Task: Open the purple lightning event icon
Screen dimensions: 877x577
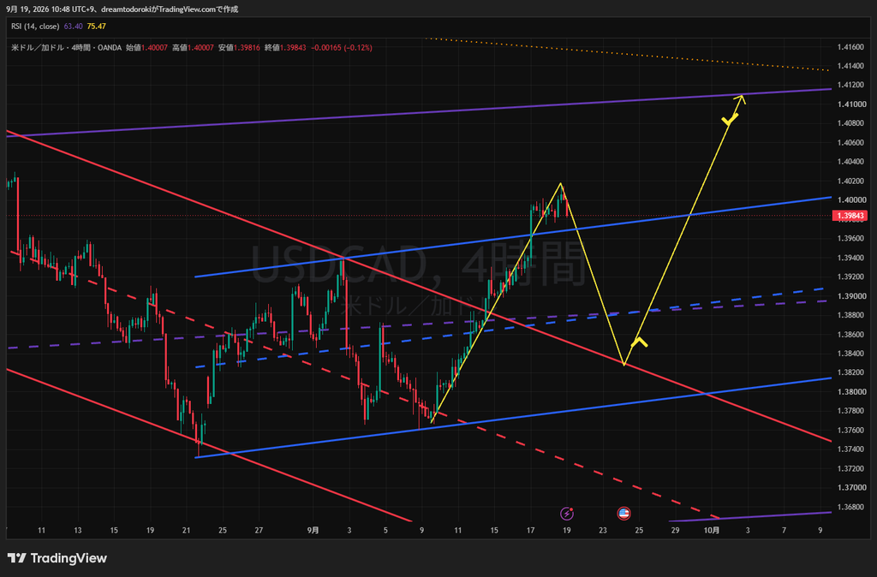Action: [567, 514]
